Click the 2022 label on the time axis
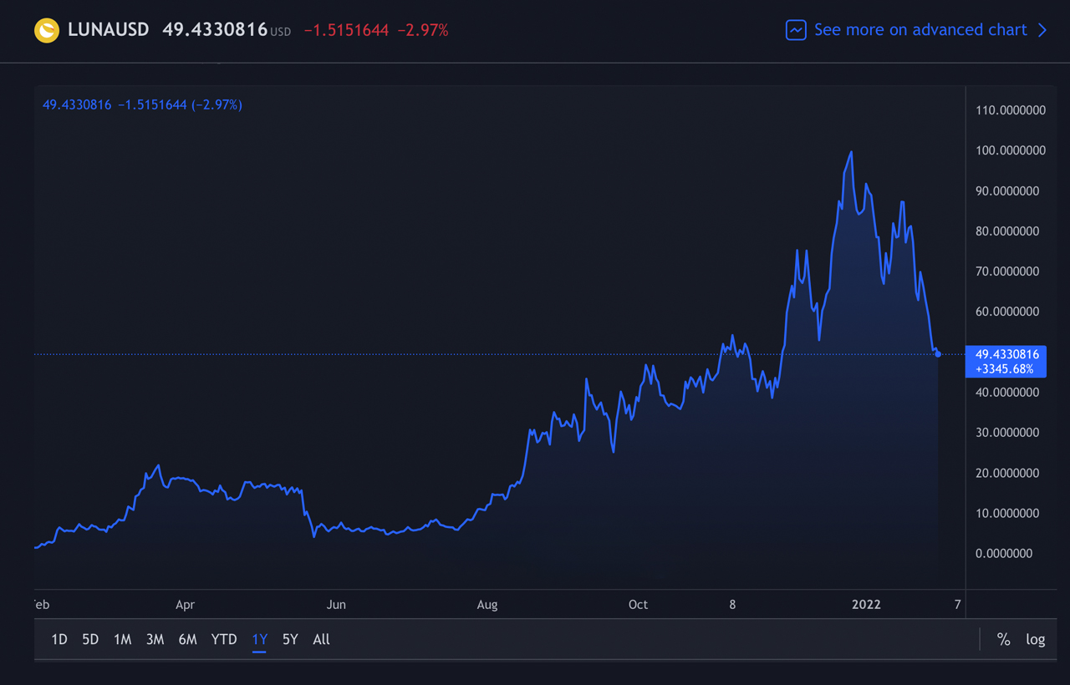The image size is (1070, 685). click(x=867, y=604)
